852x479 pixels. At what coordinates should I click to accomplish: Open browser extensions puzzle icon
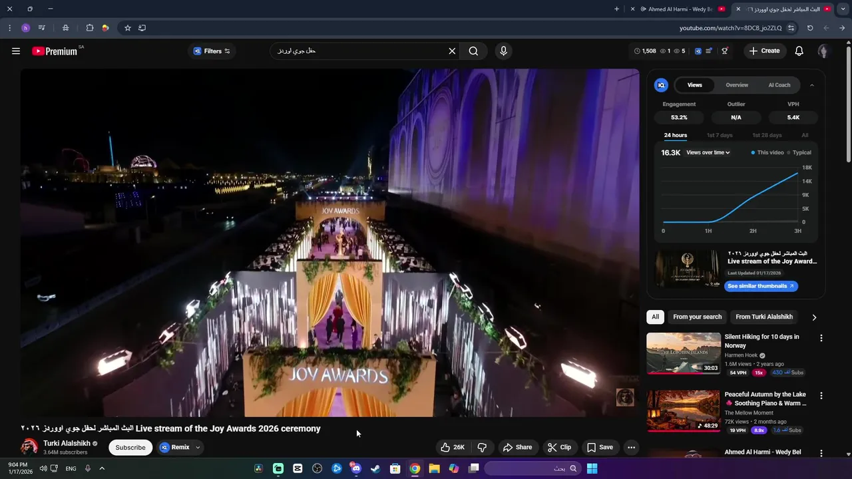coord(90,28)
